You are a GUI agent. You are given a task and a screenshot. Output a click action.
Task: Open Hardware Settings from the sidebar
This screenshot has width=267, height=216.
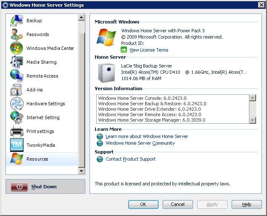click(x=42, y=104)
